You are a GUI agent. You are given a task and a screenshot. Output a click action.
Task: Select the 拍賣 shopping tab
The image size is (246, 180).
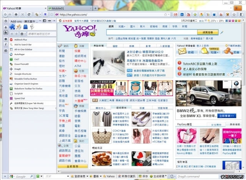click(142, 108)
